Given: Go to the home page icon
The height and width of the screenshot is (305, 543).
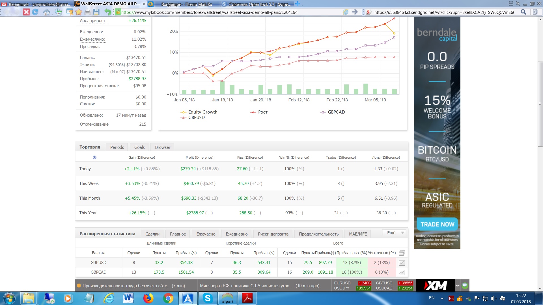Looking at the screenshot, I should 47,12.
